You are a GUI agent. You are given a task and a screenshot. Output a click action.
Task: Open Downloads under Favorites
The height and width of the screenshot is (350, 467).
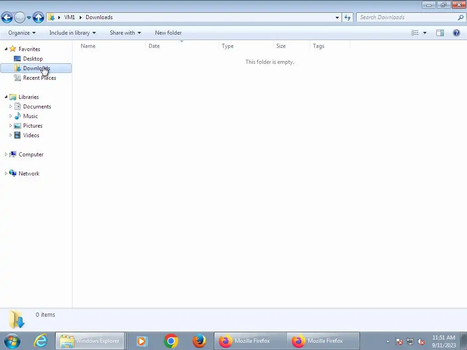36,68
